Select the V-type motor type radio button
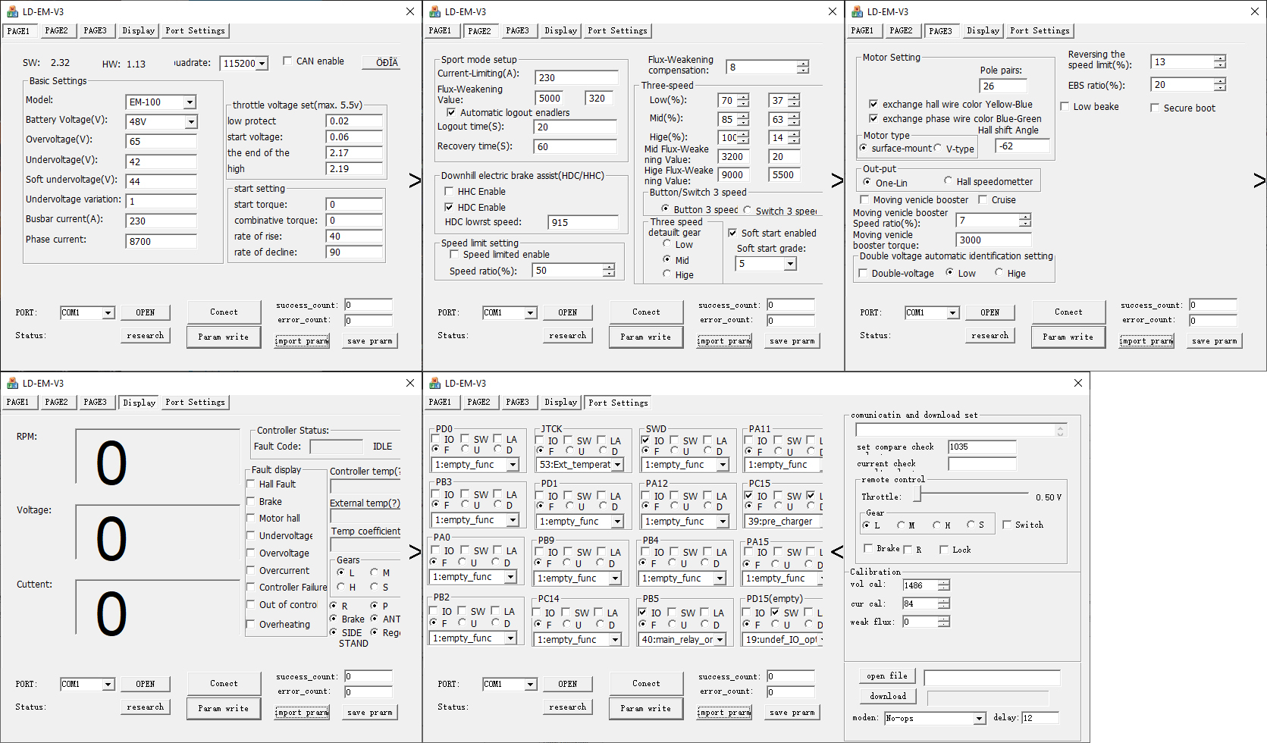The width and height of the screenshot is (1267, 743). coord(938,149)
